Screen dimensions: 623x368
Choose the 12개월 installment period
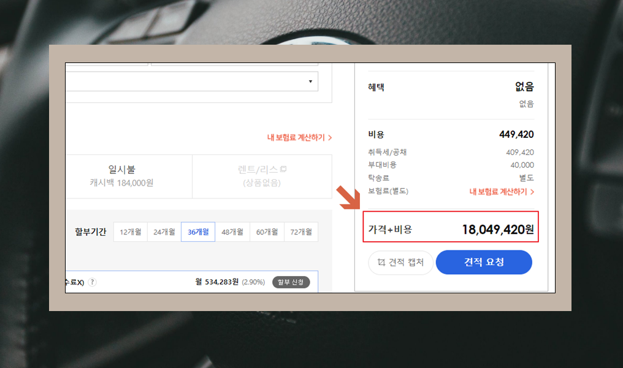[x=131, y=232]
